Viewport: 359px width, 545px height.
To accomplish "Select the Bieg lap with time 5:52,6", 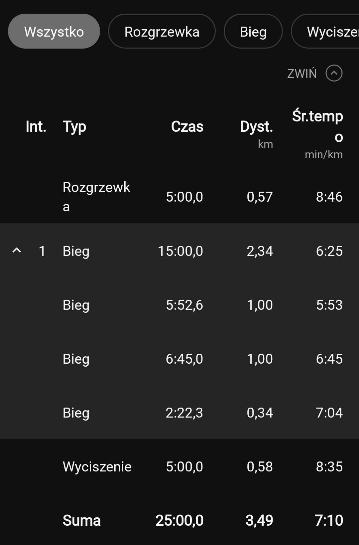I will pyautogui.click(x=179, y=305).
